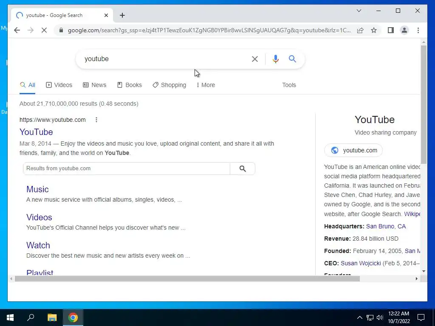
Task: Show hidden system tray icons
Action: (x=359, y=318)
